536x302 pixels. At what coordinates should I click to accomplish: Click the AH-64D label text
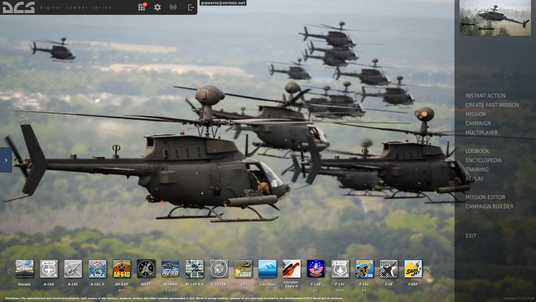(122, 284)
